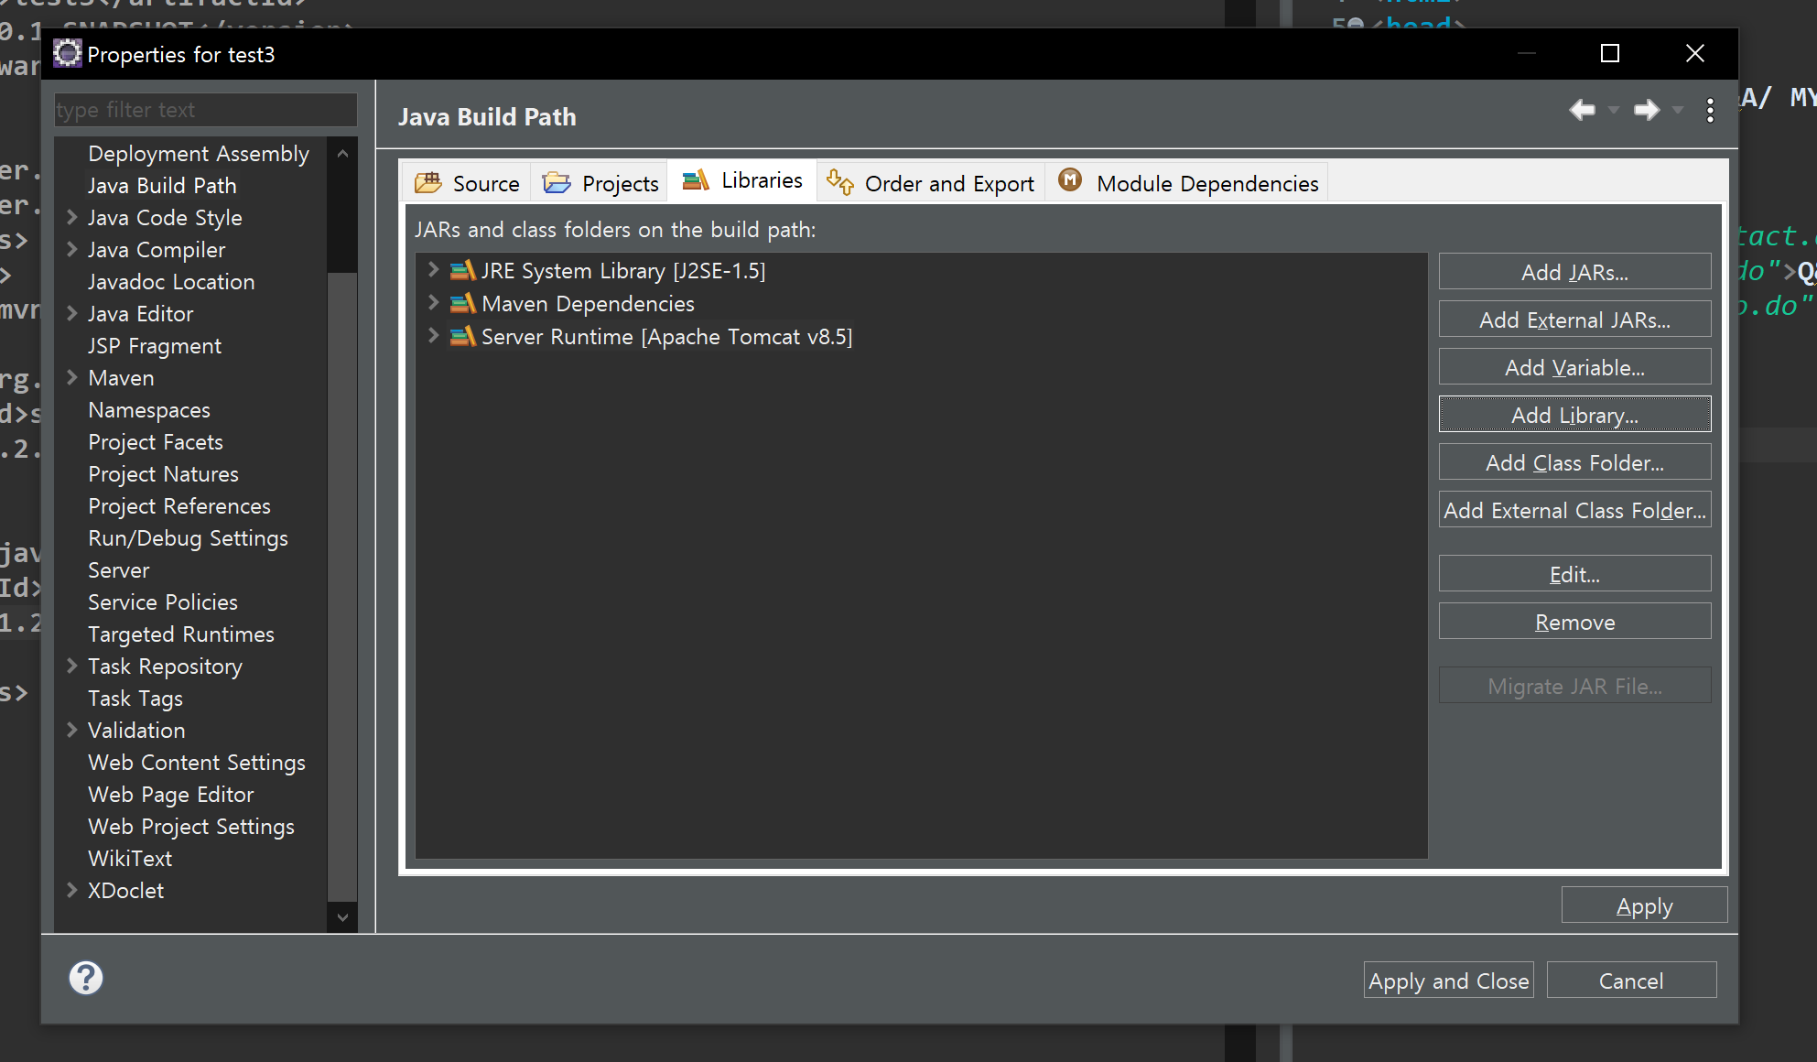
Task: Expand the Java Compiler tree item
Action: (x=71, y=249)
